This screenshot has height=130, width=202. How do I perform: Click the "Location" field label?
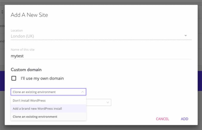tap(17, 31)
